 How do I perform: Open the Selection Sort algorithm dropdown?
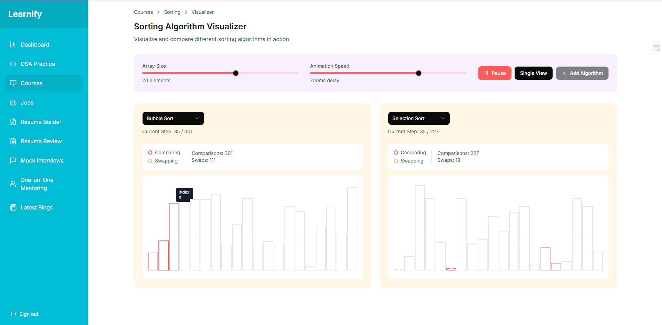click(x=419, y=118)
